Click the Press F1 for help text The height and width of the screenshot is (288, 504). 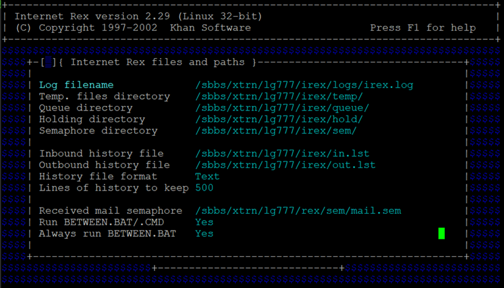click(x=423, y=28)
